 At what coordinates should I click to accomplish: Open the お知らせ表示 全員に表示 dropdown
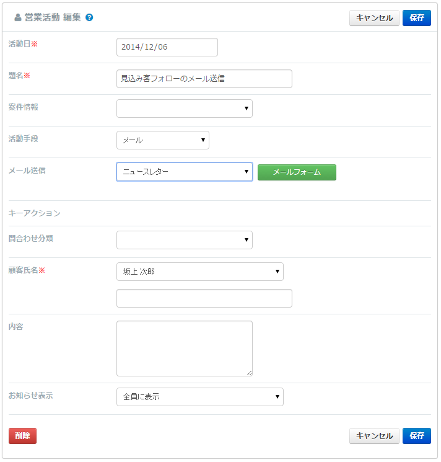(200, 397)
